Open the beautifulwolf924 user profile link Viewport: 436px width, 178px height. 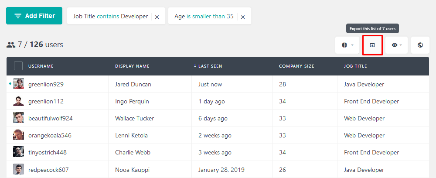tap(50, 118)
